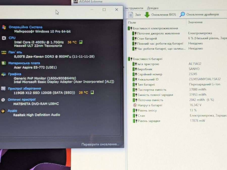Click the green BIOS update arrow icon

pos(147,15)
